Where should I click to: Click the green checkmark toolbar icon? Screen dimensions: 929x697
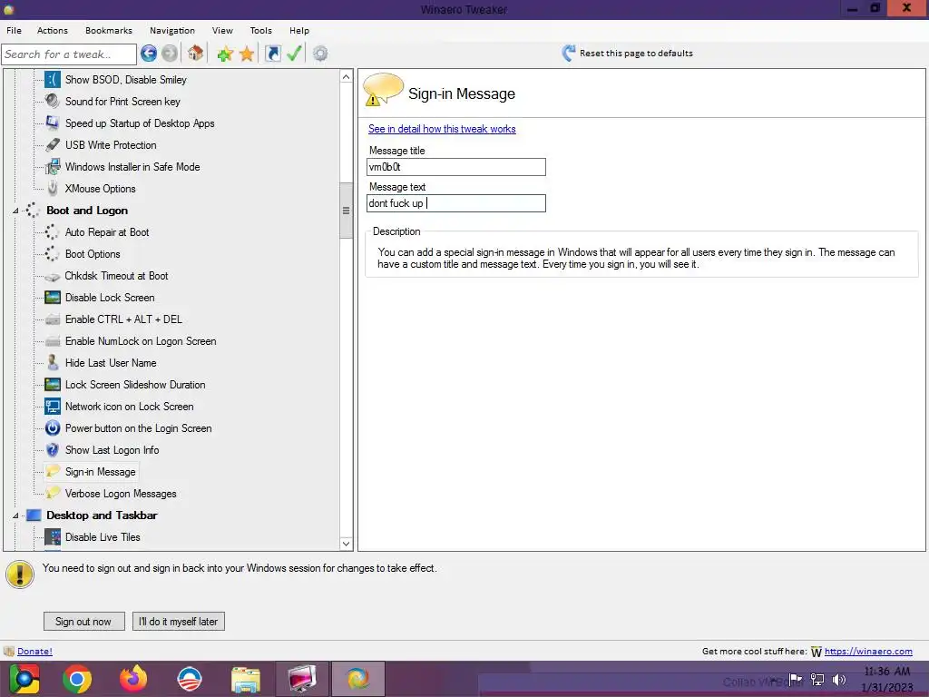[295, 54]
